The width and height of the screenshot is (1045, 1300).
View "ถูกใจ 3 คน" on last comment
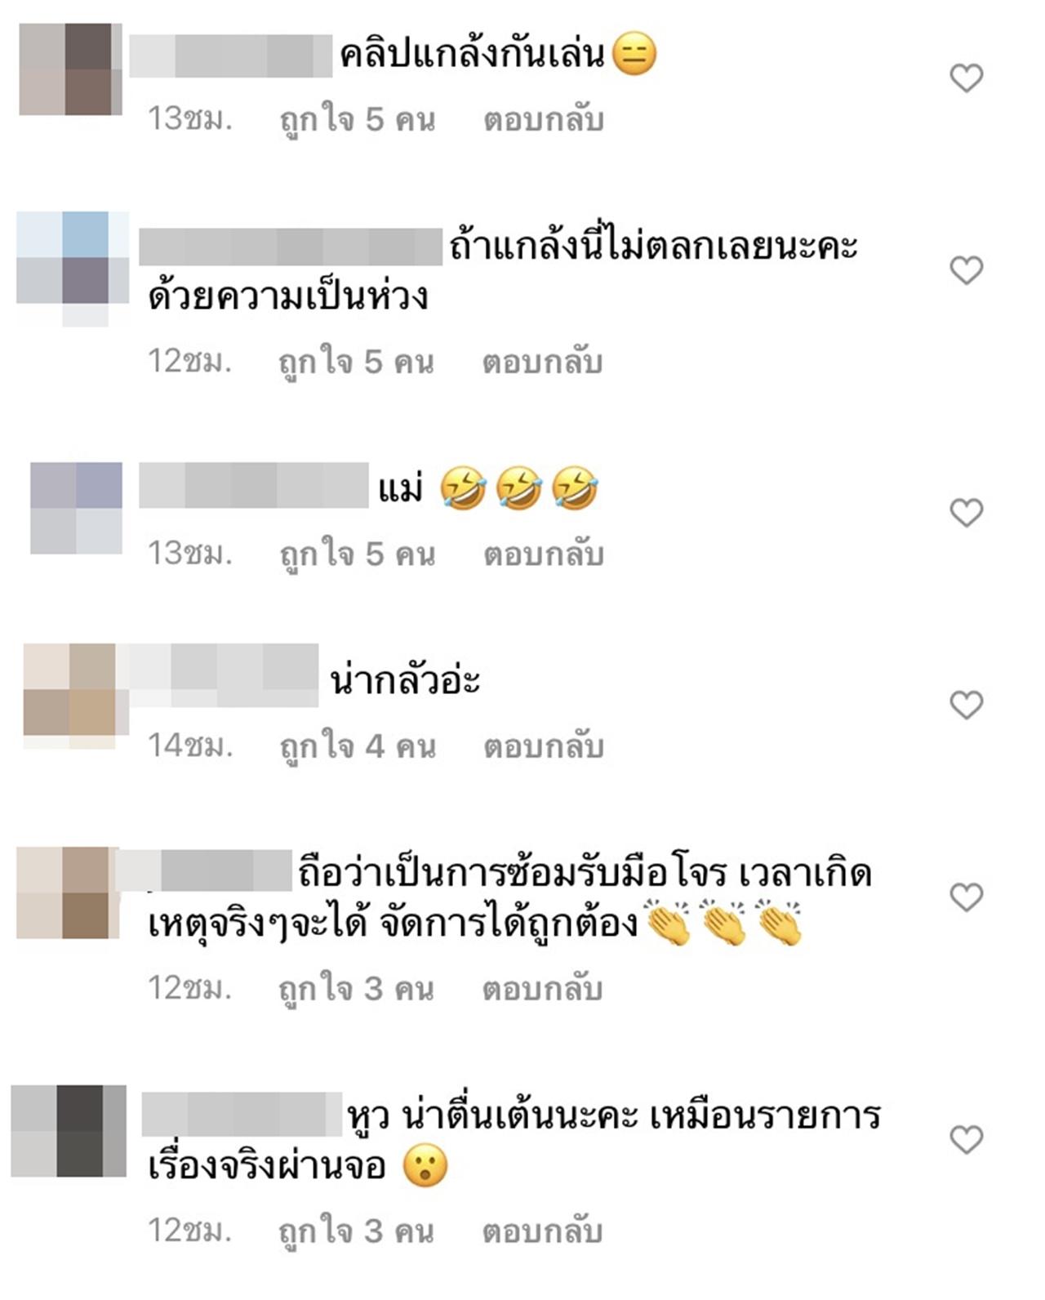coord(356,1231)
